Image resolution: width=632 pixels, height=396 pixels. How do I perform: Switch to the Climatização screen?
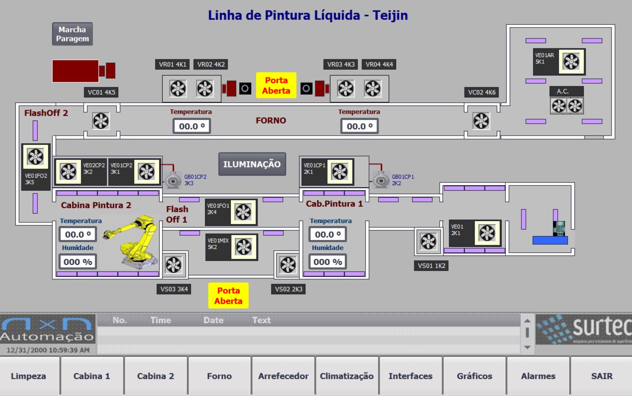pyautogui.click(x=347, y=376)
